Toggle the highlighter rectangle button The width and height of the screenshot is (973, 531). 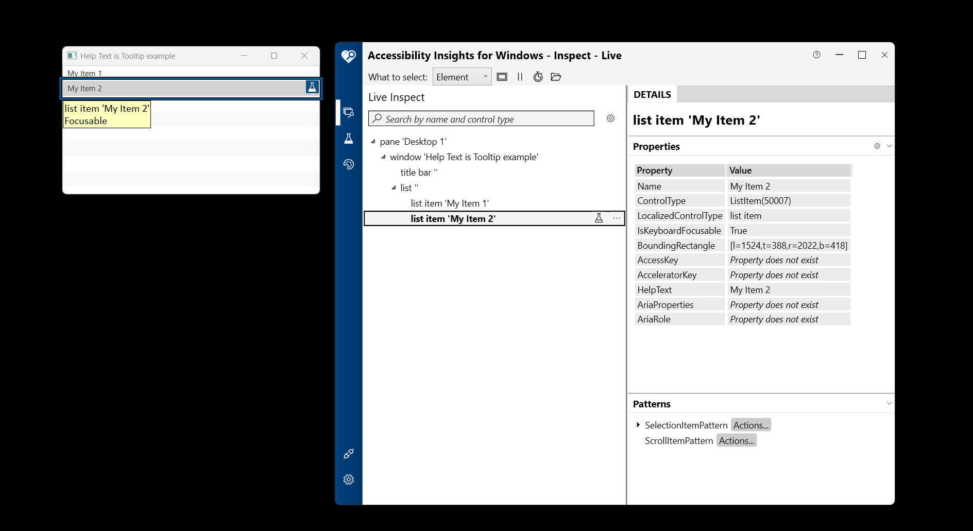pos(502,77)
